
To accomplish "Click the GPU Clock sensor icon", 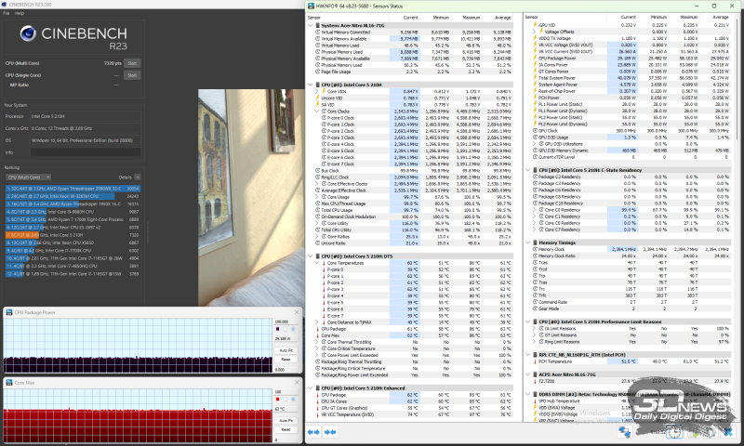I will click(536, 131).
